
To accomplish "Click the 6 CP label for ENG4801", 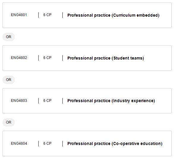I will 48,15.
